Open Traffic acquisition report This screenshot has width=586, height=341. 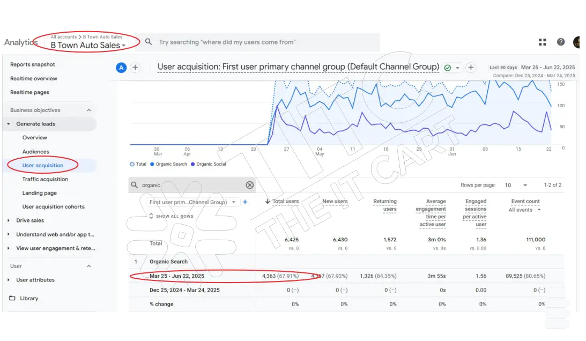tap(45, 179)
